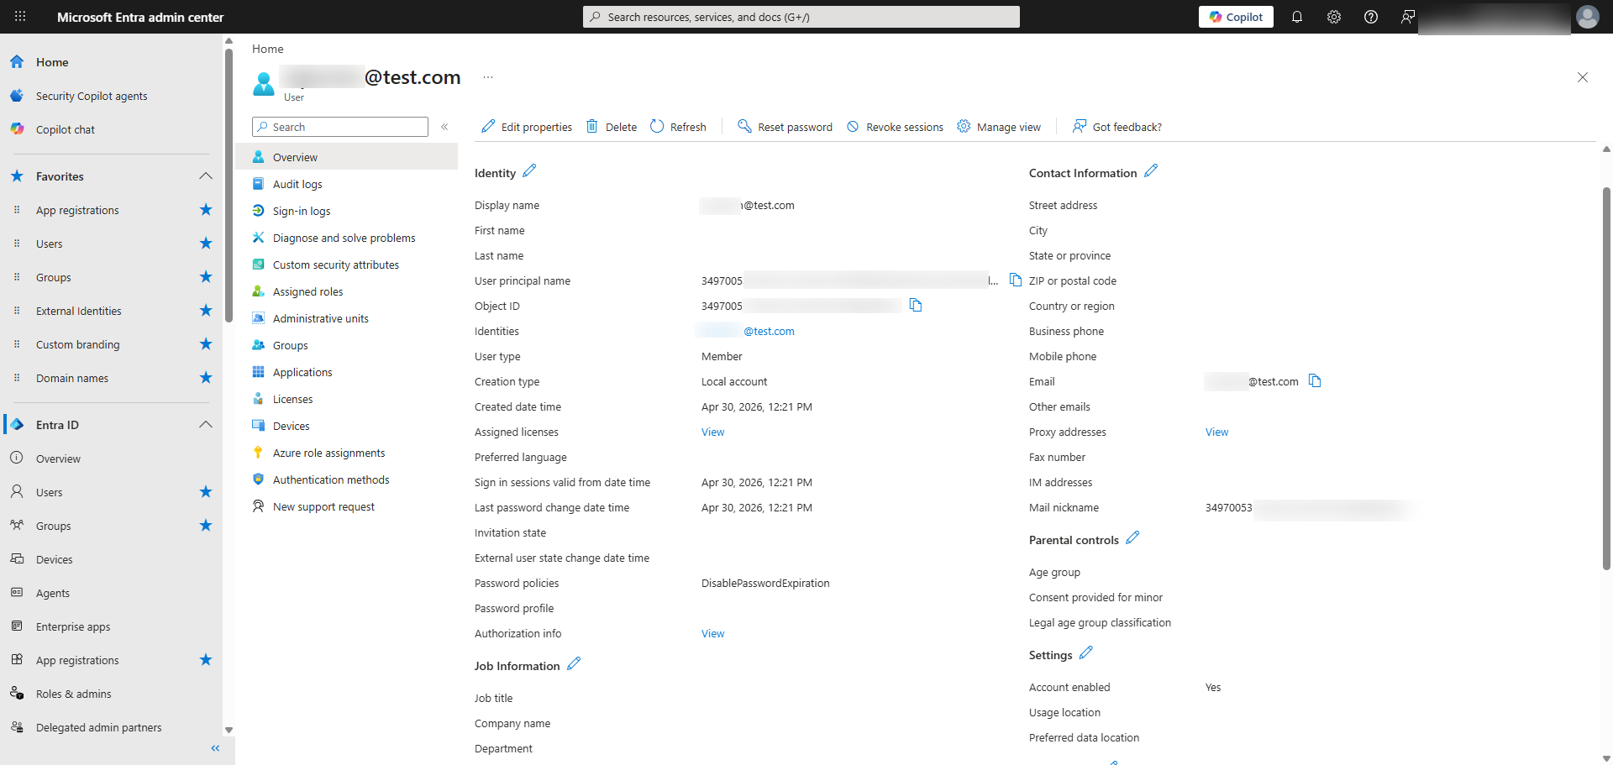Focus the global resources search box
Viewport: 1613px width, 765px height.
pyautogui.click(x=801, y=17)
